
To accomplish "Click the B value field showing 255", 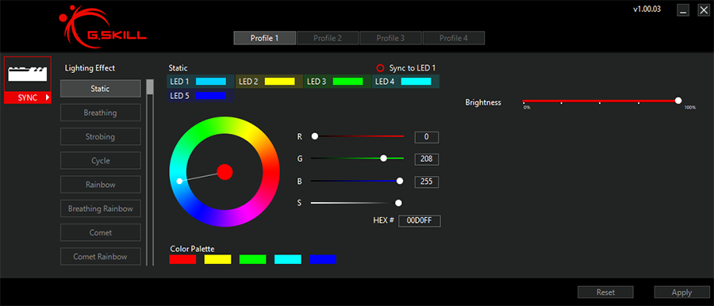I will coord(427,182).
